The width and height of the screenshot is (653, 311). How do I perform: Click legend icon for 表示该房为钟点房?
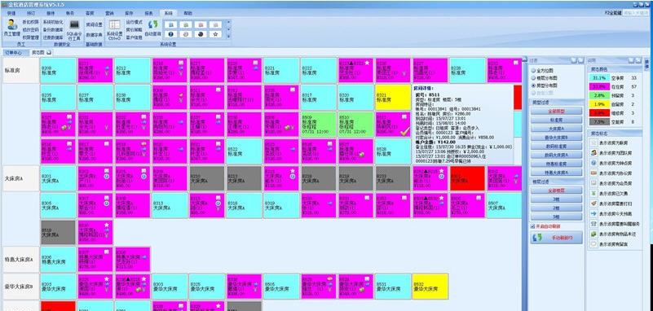pos(593,163)
